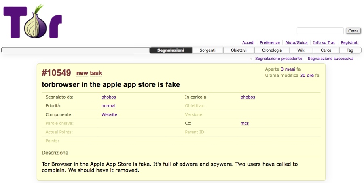Click the reporter phobos link
364x183 pixels.
[x=108, y=97]
